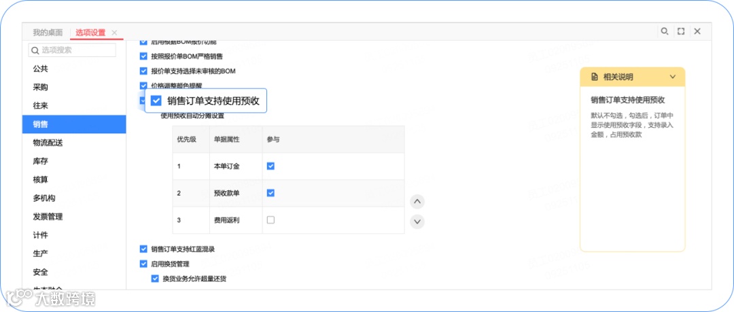Click the magnifier icon in 选项搜索 box
The height and width of the screenshot is (312, 734).
coord(35,50)
